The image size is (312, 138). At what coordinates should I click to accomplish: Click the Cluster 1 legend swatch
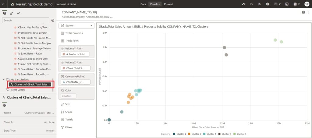pyautogui.click(x=174, y=134)
